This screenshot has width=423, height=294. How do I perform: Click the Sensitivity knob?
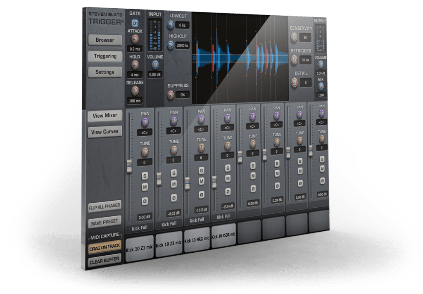pos(294,38)
